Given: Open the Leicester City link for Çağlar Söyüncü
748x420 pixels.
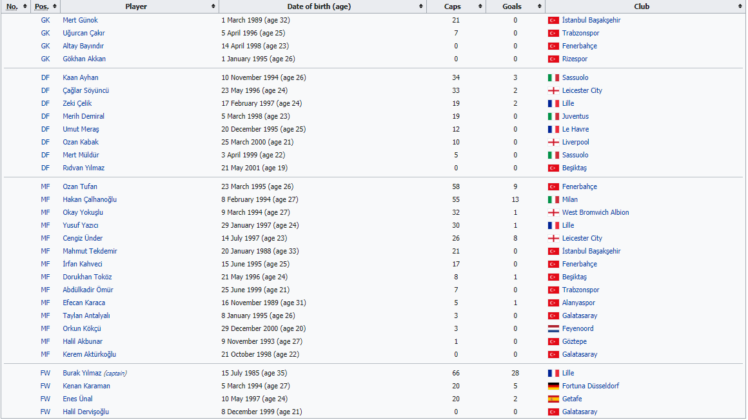Looking at the screenshot, I should coord(582,90).
